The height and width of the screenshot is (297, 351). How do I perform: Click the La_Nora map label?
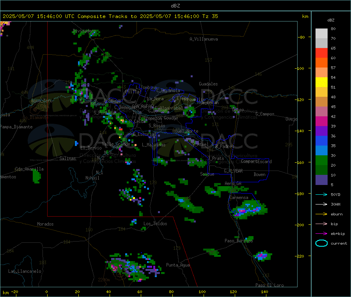(155, 99)
